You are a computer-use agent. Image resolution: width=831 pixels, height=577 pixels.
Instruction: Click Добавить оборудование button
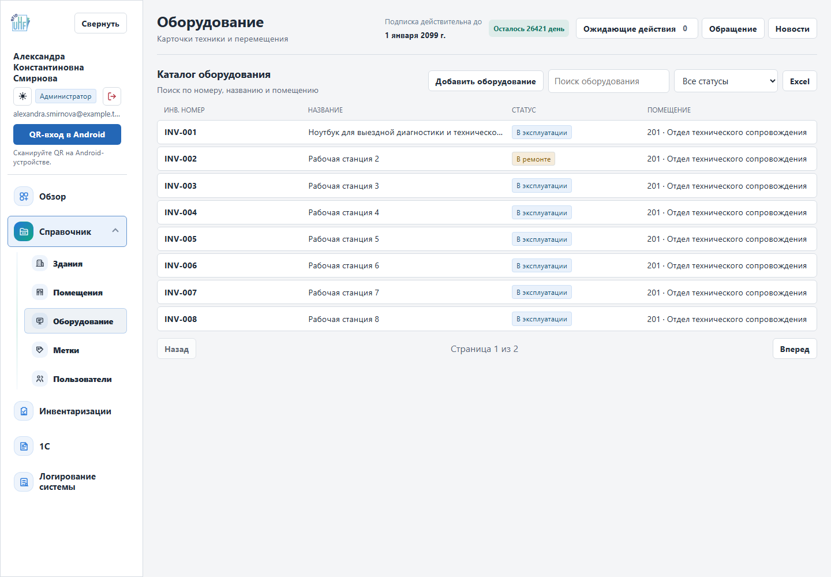(x=485, y=81)
